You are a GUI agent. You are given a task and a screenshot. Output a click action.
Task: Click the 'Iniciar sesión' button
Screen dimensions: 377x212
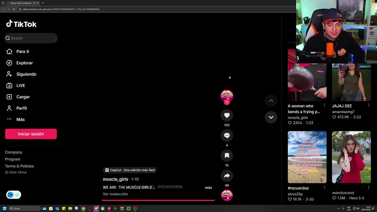point(31,134)
